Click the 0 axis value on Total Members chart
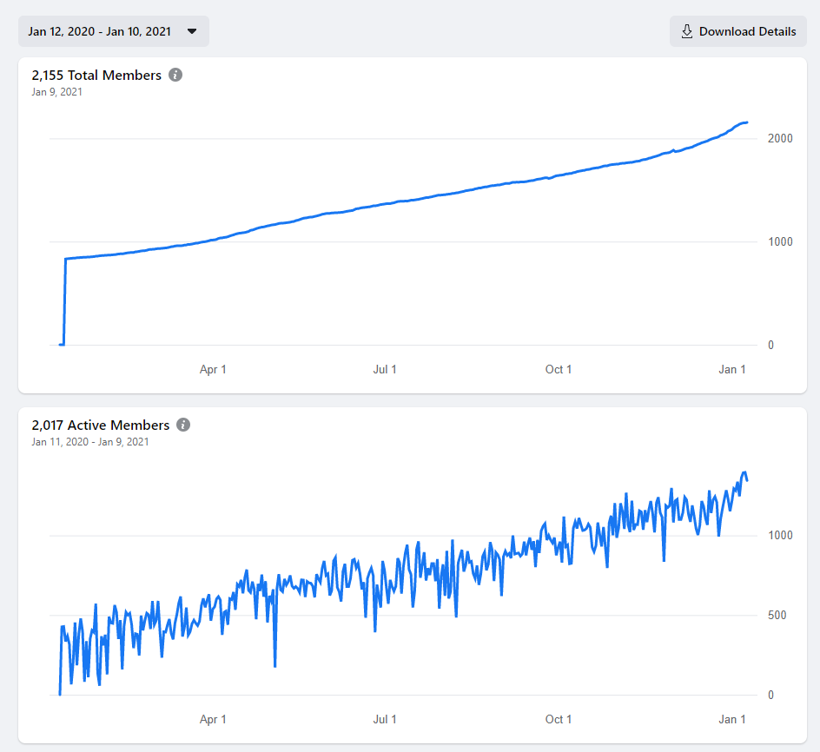 pyautogui.click(x=770, y=345)
